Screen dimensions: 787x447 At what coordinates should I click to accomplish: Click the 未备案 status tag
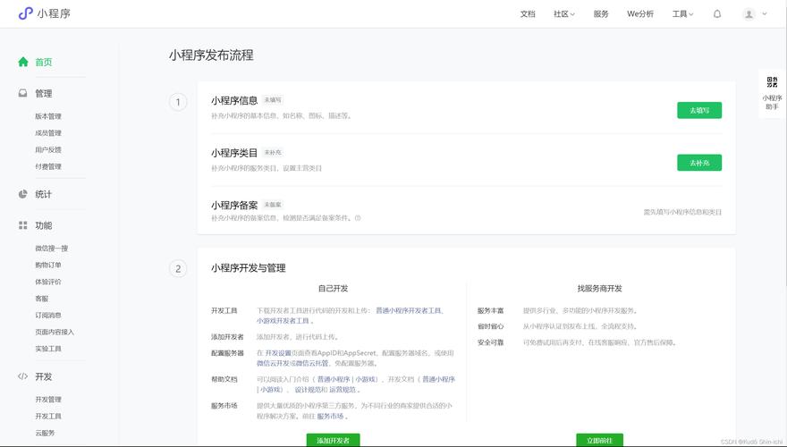(x=273, y=205)
